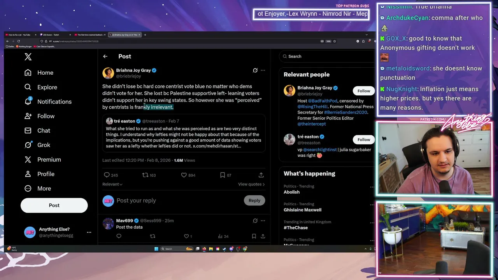The image size is (498, 280).
Task: Open the More menu in the sidebar
Action: 38,188
